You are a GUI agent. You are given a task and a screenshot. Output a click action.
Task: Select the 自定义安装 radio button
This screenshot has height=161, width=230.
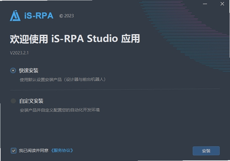click(x=13, y=101)
